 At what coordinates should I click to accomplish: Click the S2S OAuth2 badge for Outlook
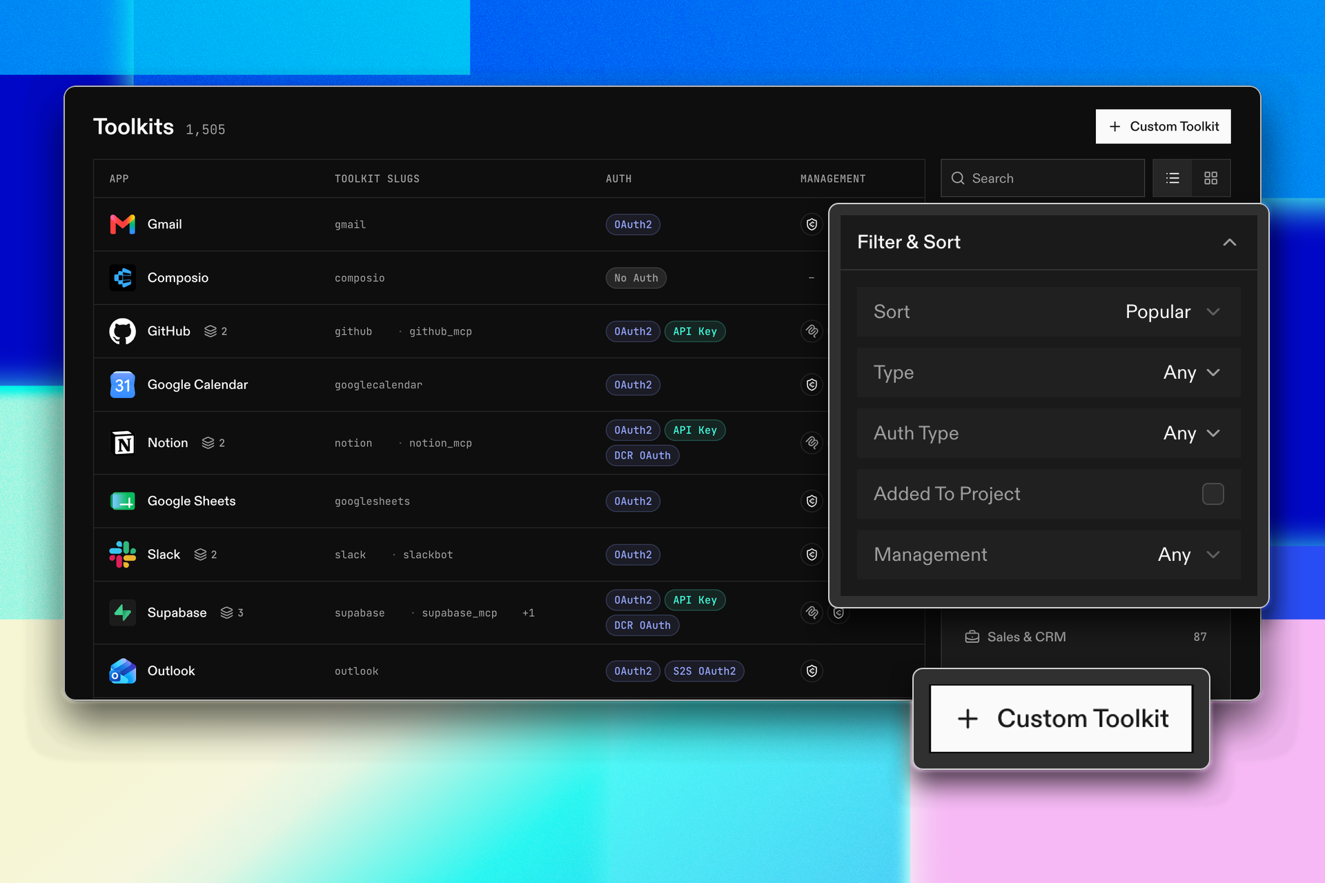704,671
